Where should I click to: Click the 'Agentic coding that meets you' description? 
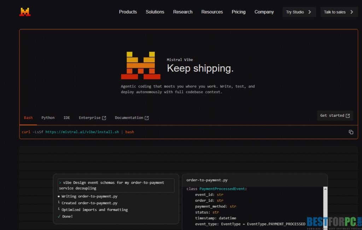(x=188, y=89)
